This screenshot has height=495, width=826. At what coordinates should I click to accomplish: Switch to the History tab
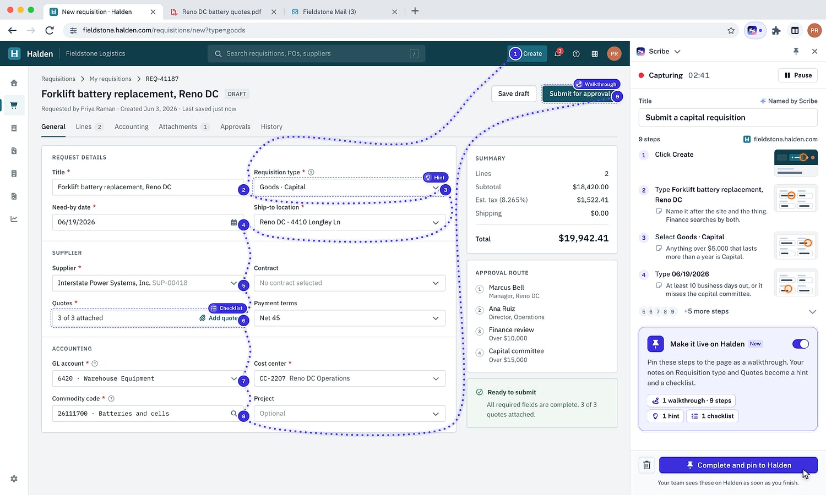point(271,127)
